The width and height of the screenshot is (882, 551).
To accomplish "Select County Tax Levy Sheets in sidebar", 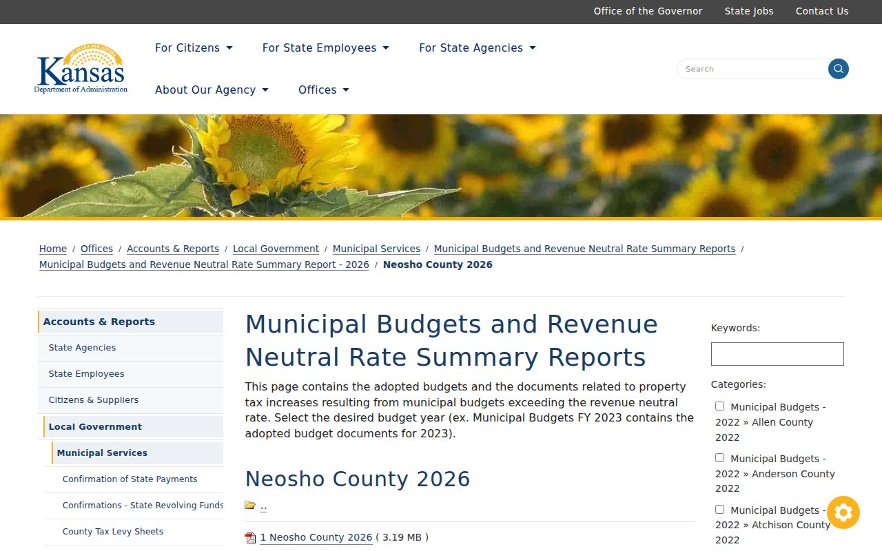I will [x=113, y=532].
